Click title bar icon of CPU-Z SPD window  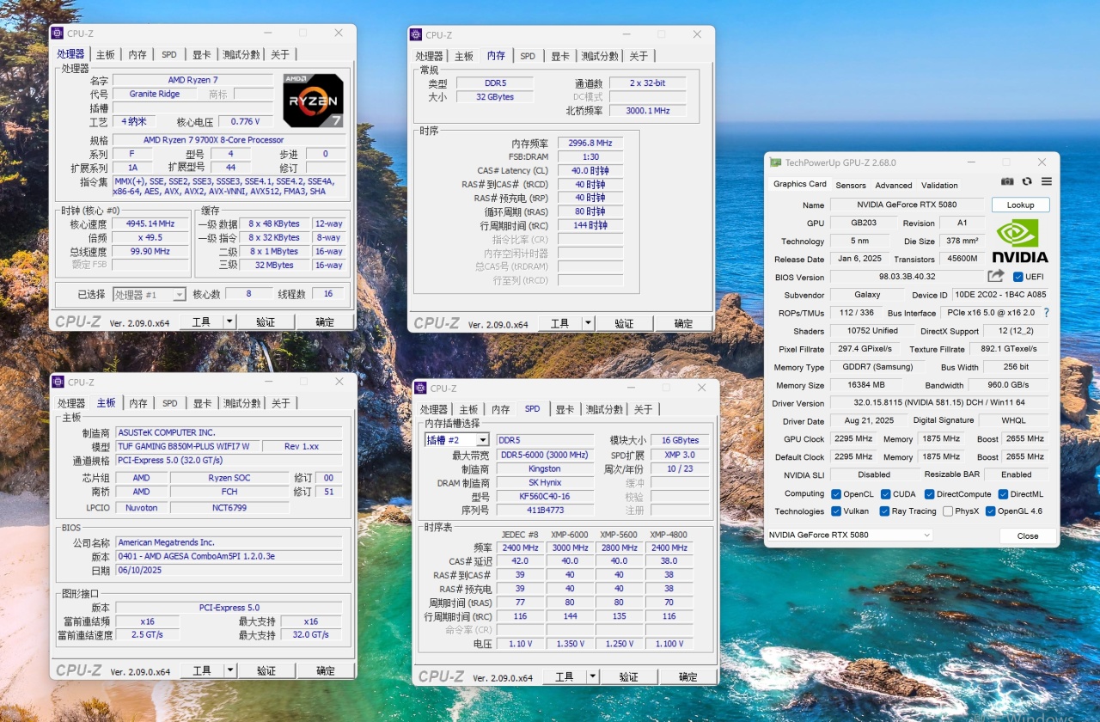[x=421, y=389]
